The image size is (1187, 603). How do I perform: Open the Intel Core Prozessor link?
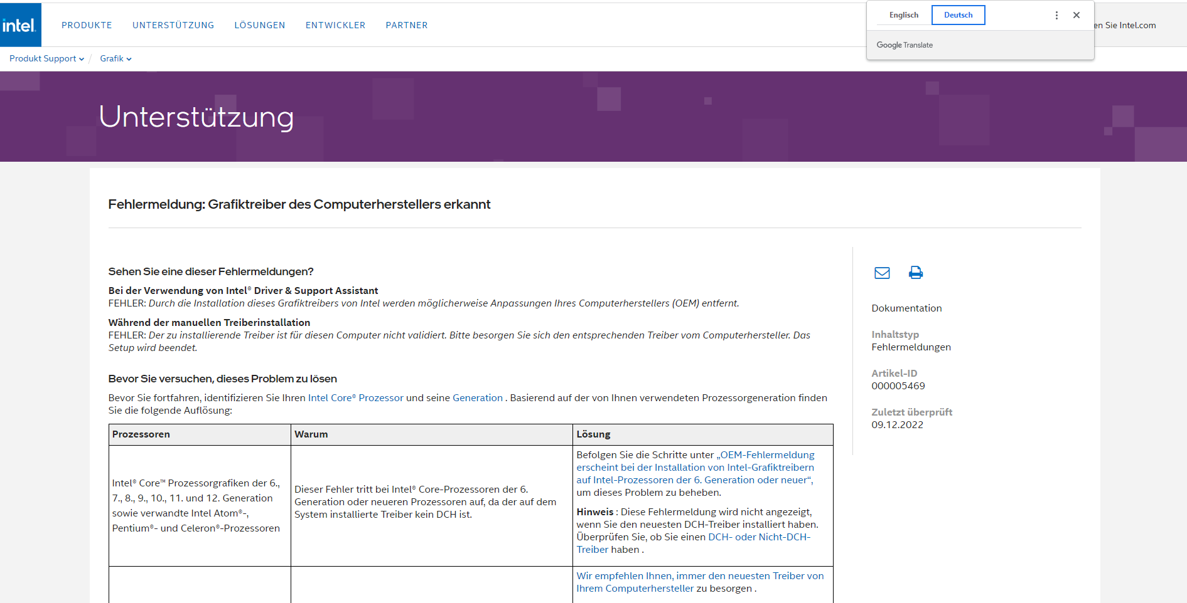356,398
